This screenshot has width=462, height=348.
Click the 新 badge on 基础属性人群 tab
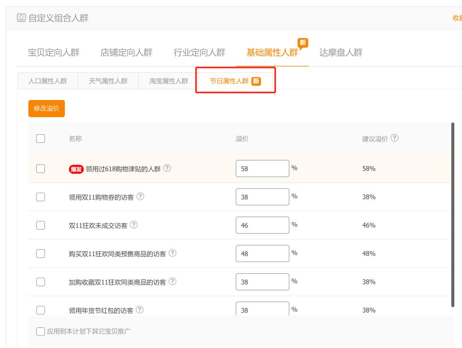[x=304, y=43]
